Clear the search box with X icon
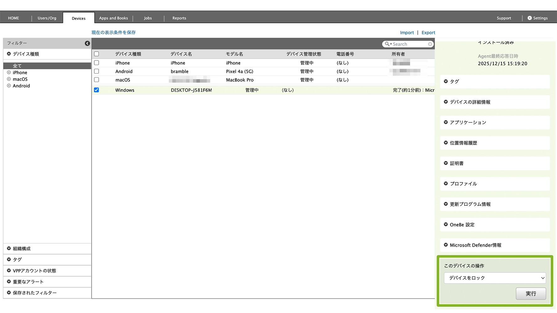Screen dimensions: 557x313 pos(430,44)
